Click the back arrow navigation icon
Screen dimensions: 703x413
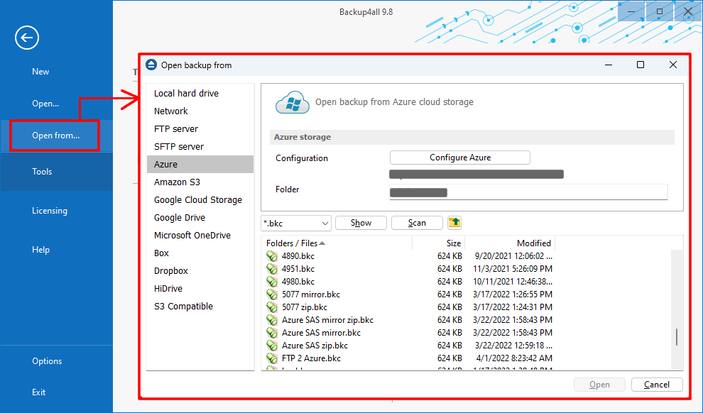(26, 38)
